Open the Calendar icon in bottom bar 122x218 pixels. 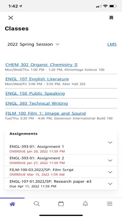pyautogui.click(x=61, y=204)
